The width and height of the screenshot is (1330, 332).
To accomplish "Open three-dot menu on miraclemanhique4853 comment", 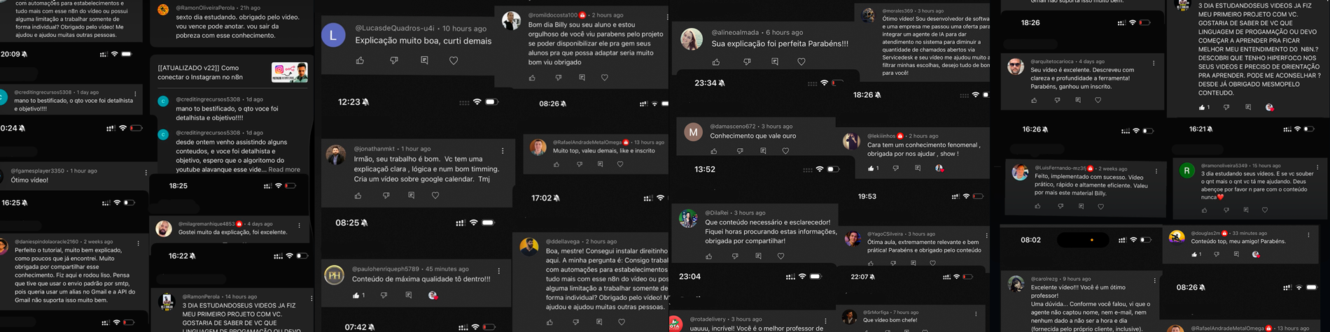I will [x=300, y=226].
